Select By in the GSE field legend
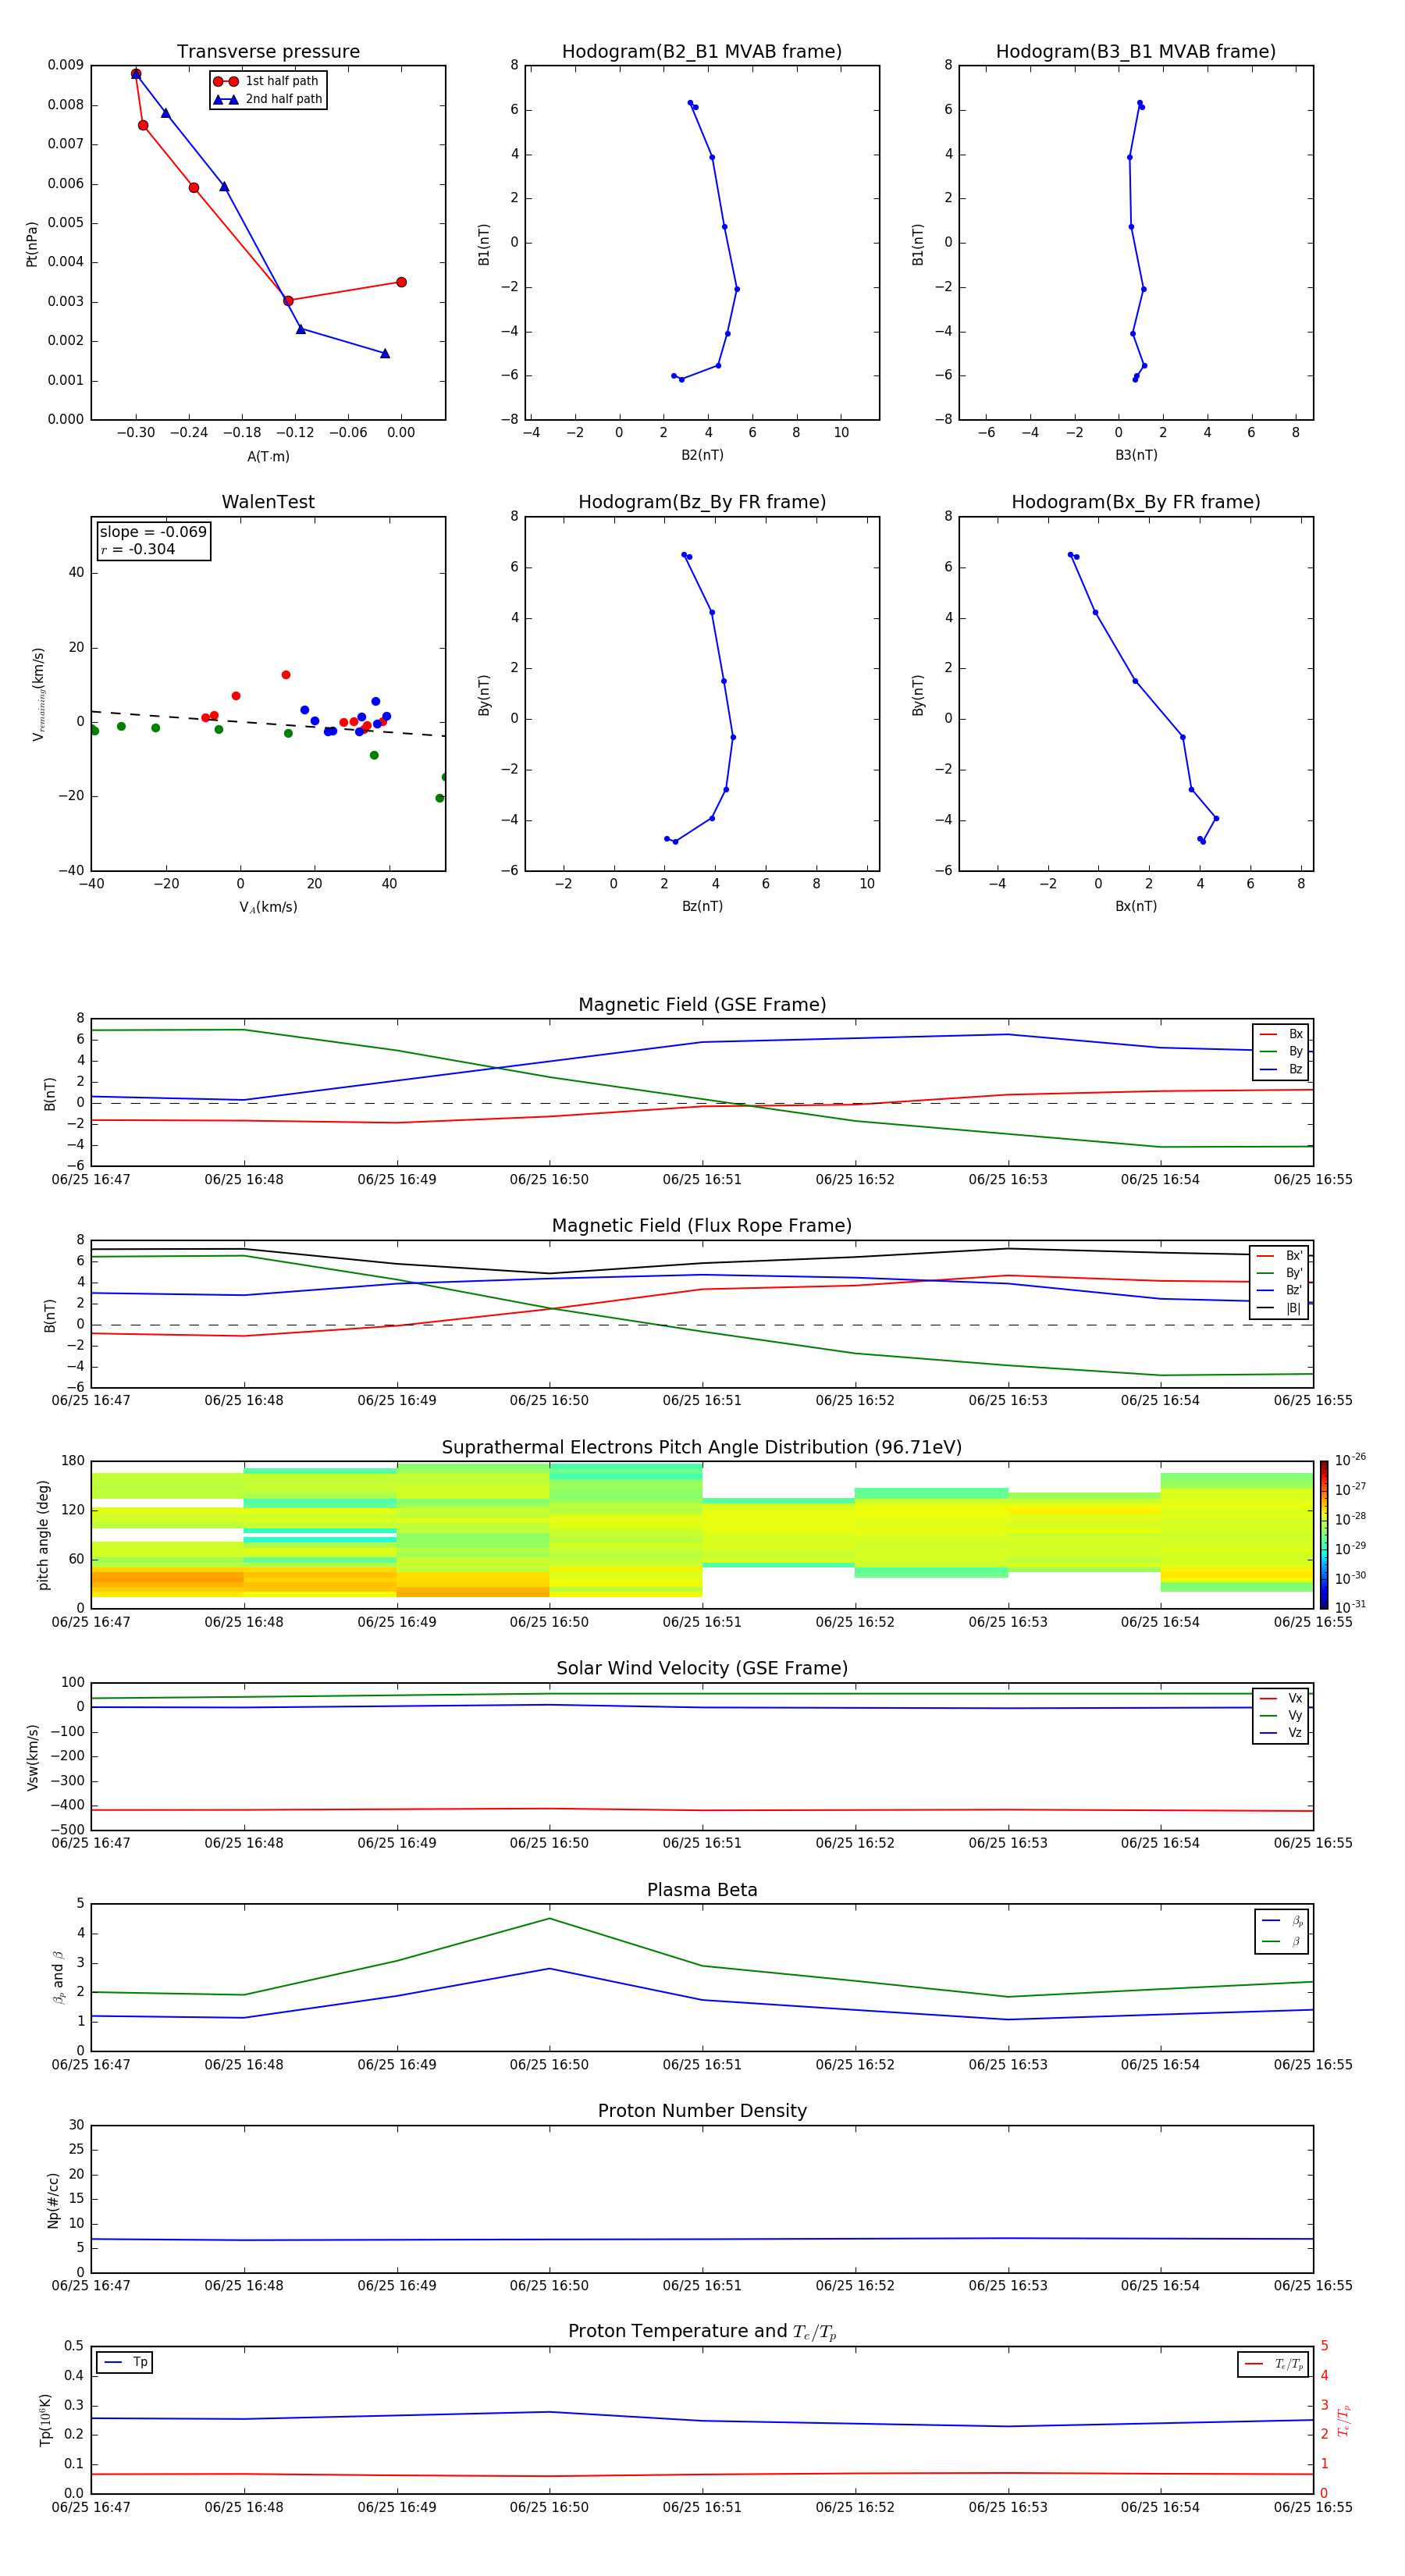Screen dimensions: 1405x2576 [1281, 1052]
